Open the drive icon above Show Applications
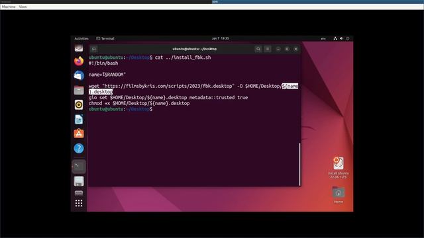This screenshot has width=424, height=238. coord(79,193)
